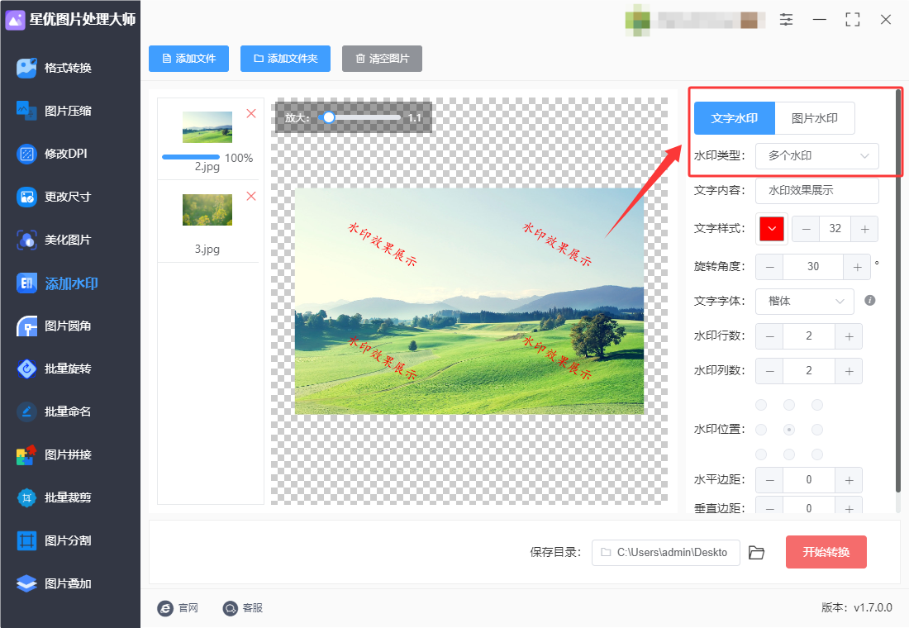This screenshot has height=628, width=909.
Task: Select the 2.jpg thumbnail
Action: click(x=207, y=127)
